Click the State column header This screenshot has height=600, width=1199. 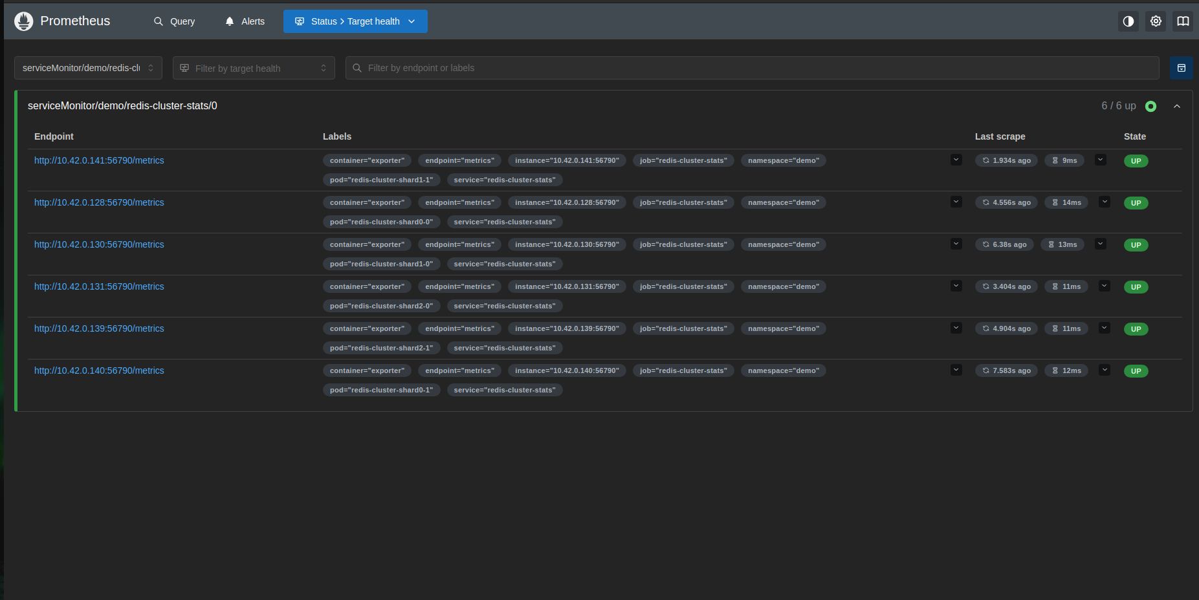[1135, 136]
